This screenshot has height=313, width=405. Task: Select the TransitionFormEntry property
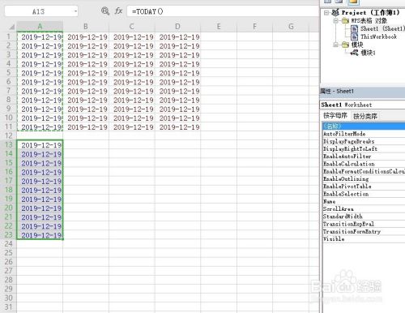(x=364, y=231)
